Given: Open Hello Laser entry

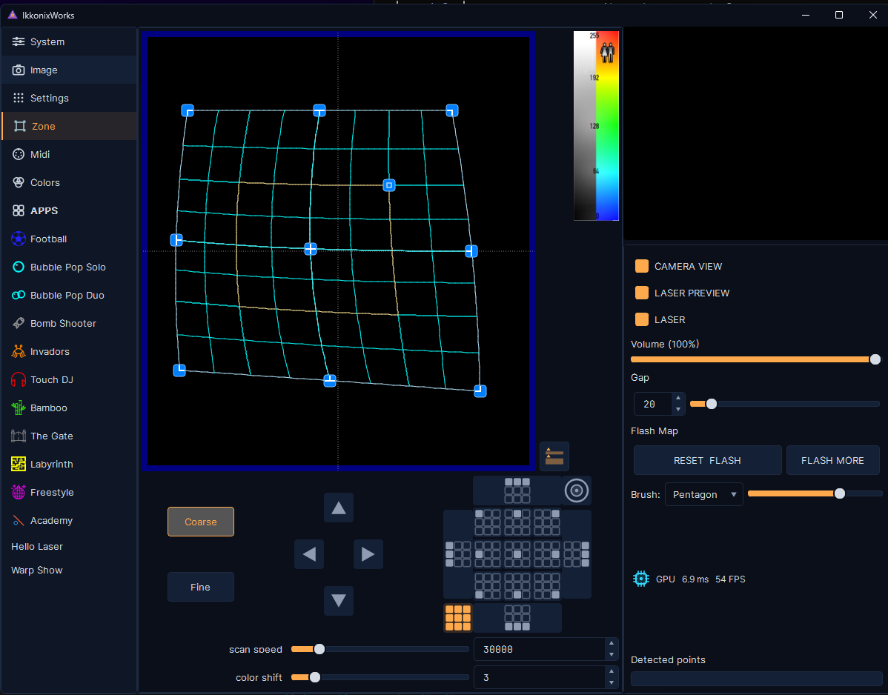Looking at the screenshot, I should [x=37, y=547].
